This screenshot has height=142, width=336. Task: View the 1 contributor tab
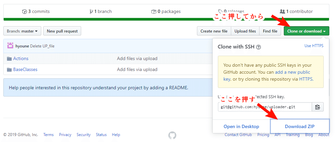coord(296,11)
